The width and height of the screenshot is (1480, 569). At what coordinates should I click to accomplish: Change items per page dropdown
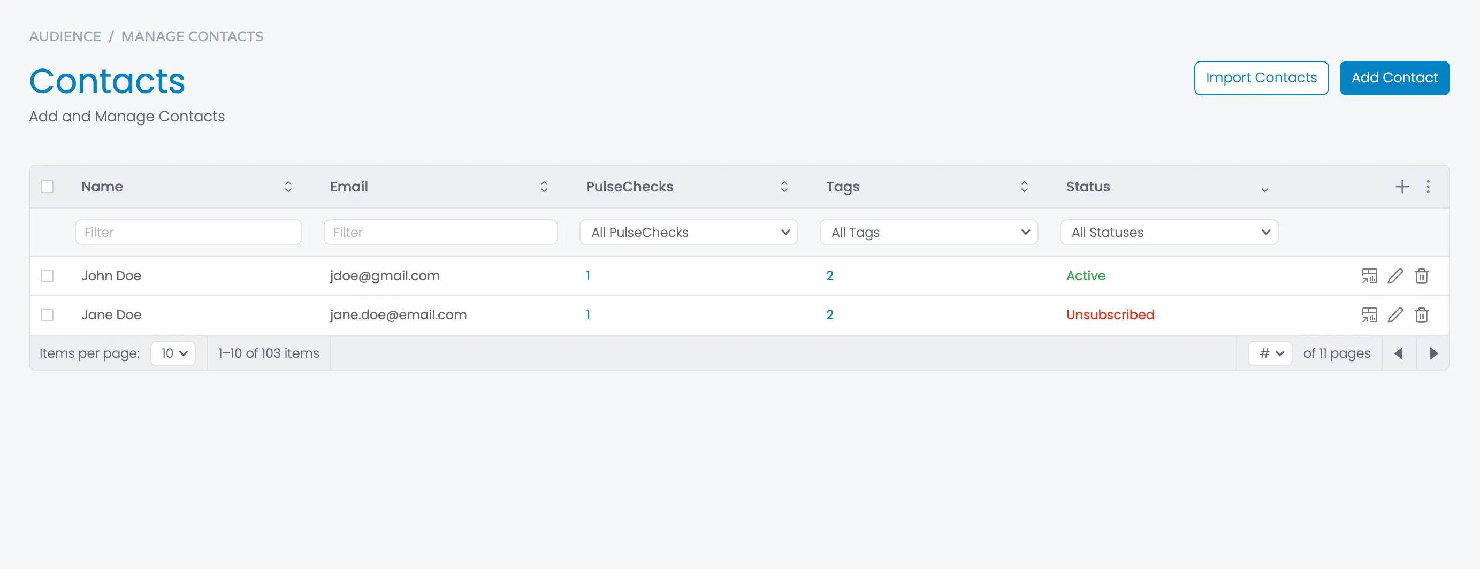coord(173,353)
